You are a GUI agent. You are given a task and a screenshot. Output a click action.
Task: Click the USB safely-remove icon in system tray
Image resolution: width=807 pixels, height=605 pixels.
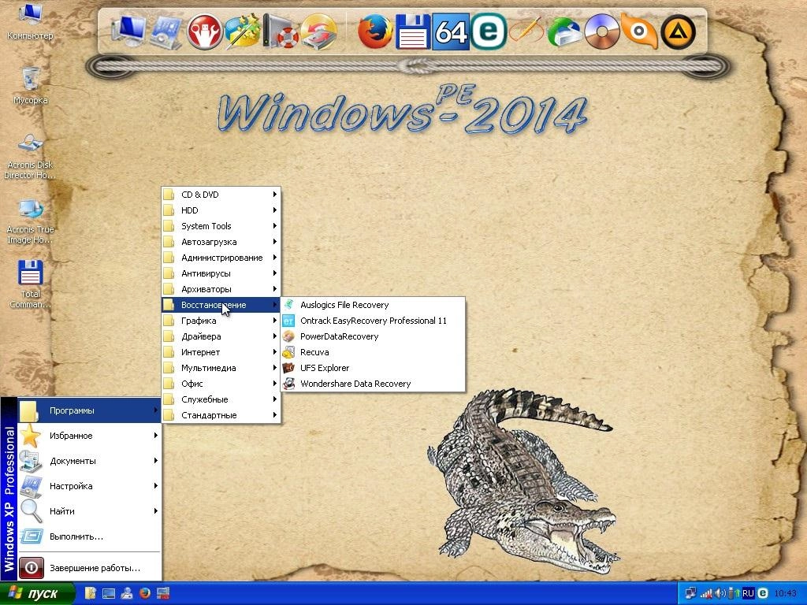pyautogui.click(x=730, y=593)
